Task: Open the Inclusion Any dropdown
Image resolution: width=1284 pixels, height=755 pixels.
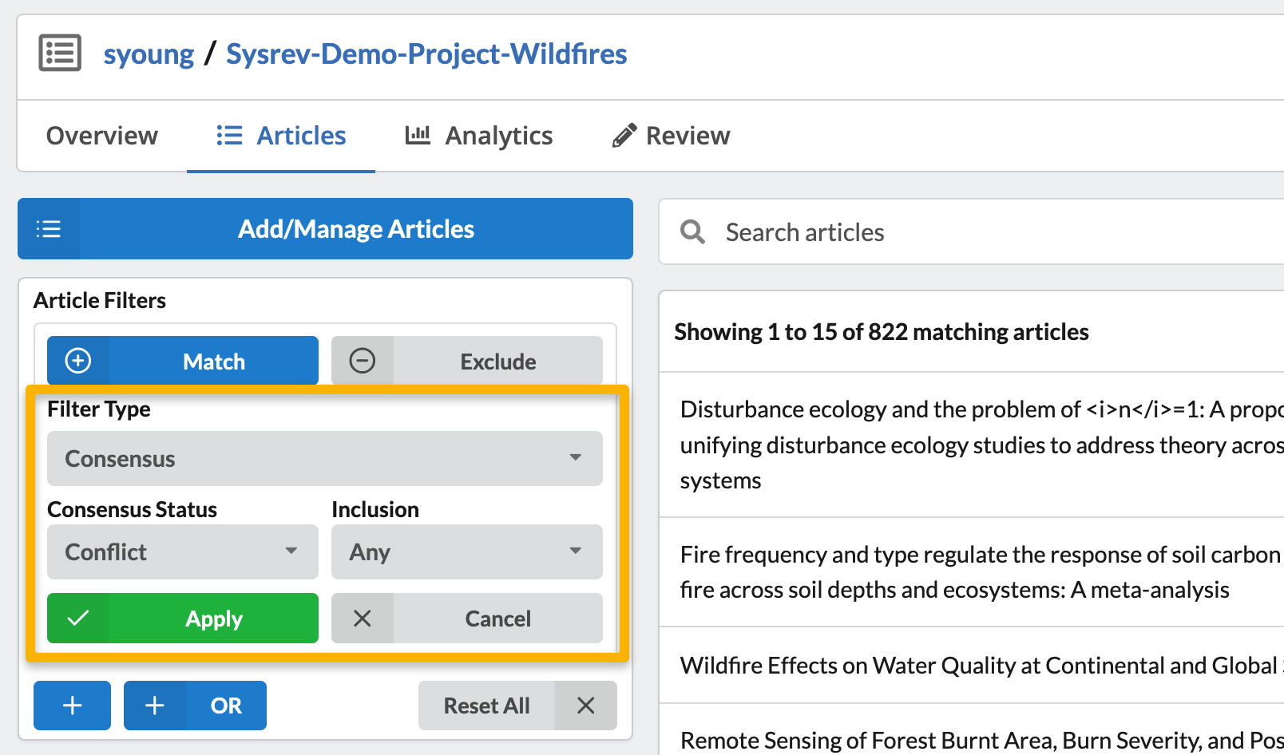Action: (466, 551)
